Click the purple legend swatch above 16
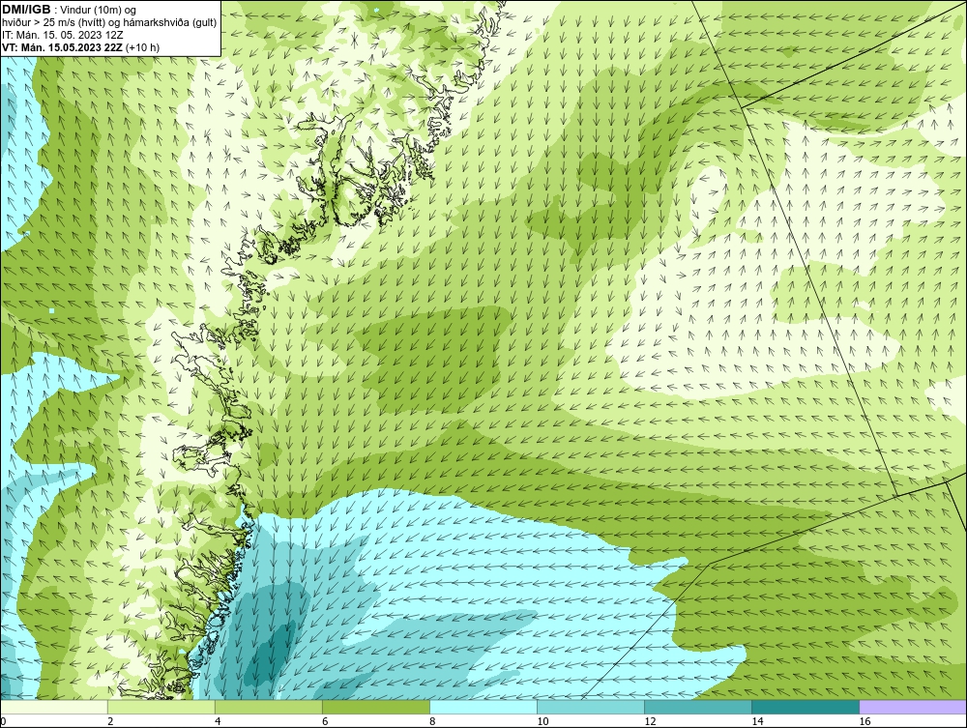 (912, 707)
